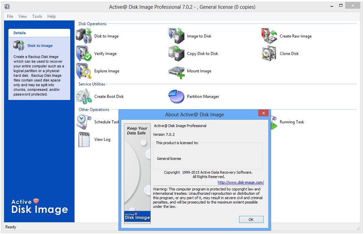
Task: Click the Explore Image icon
Action: point(84,71)
